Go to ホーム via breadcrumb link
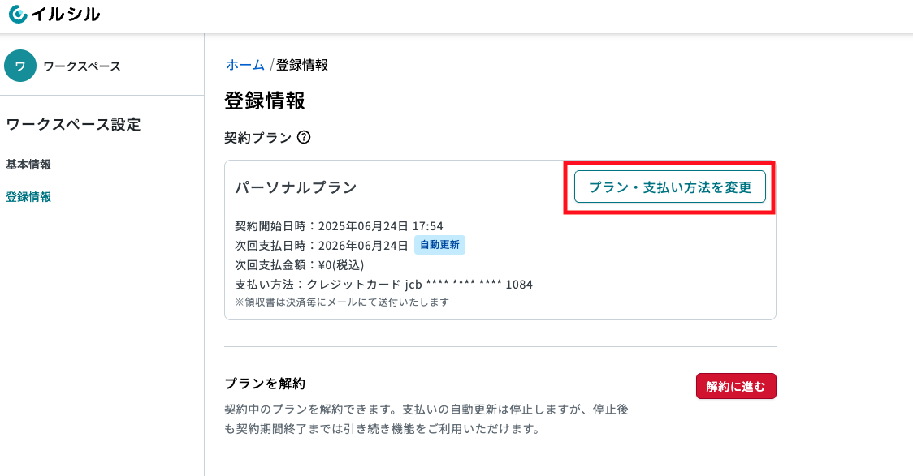The height and width of the screenshot is (476, 913). (245, 65)
